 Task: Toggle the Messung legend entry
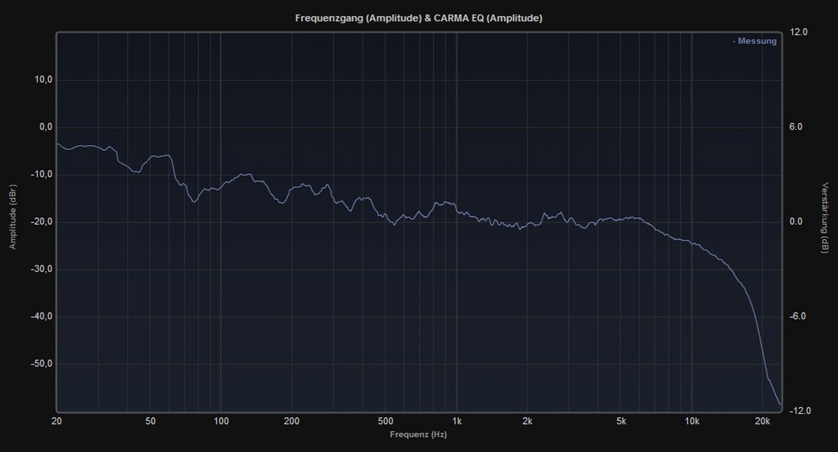754,41
